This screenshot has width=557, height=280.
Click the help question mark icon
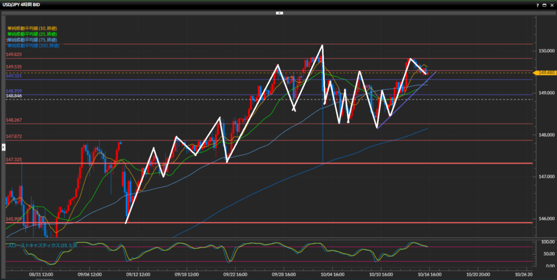(538, 5)
